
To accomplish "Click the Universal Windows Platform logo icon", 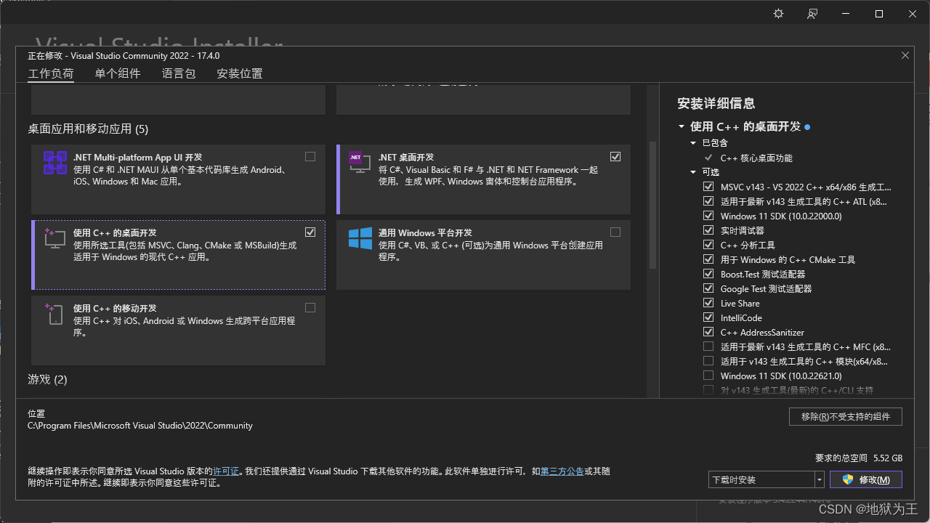I will tap(360, 238).
